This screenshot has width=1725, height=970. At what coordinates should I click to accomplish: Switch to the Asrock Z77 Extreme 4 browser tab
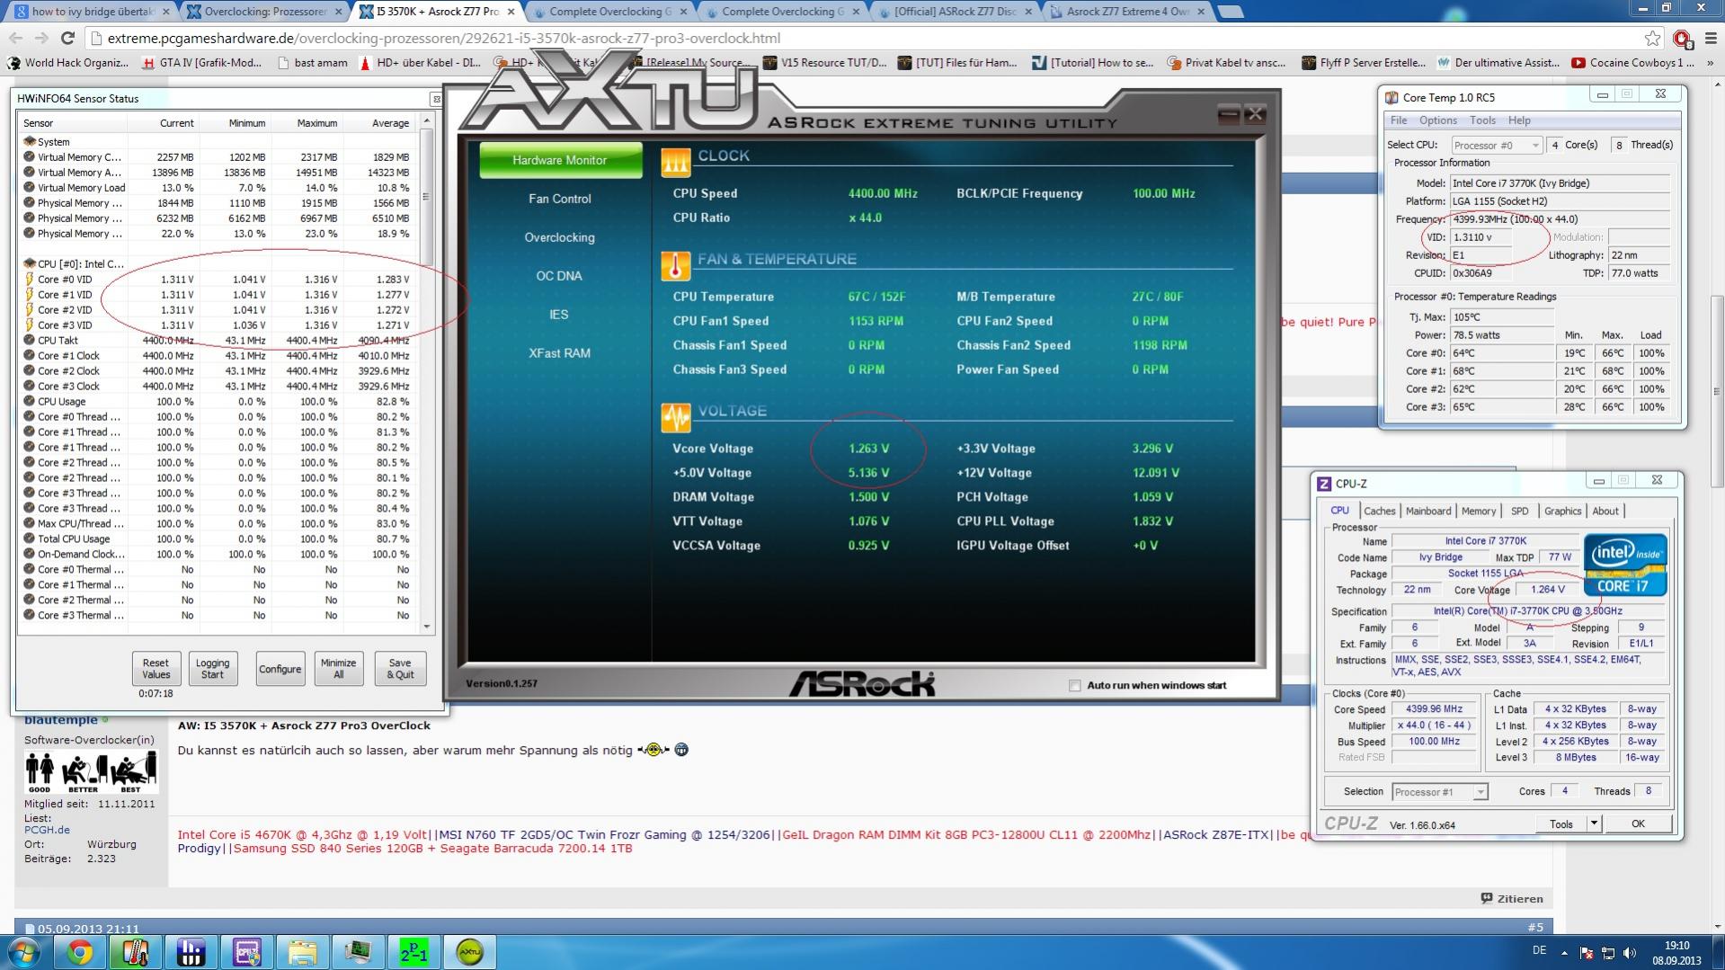[x=1130, y=12]
